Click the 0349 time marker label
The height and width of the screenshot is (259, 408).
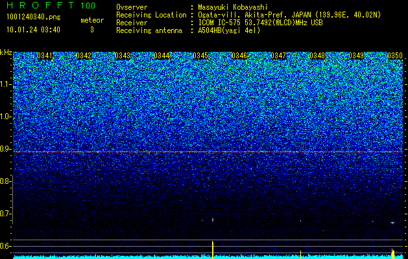click(356, 56)
